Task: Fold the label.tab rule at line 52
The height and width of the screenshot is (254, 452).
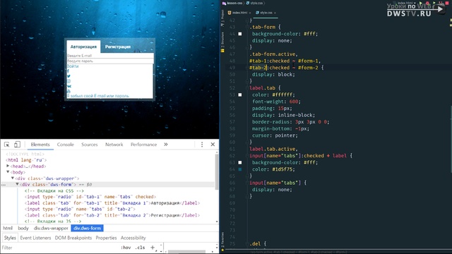Action: coord(247,87)
